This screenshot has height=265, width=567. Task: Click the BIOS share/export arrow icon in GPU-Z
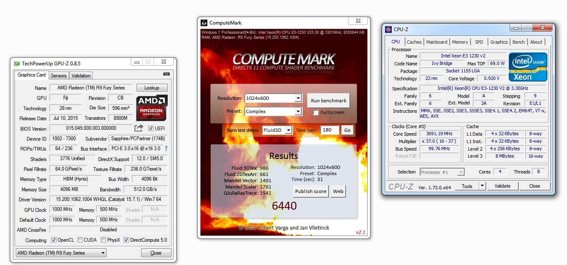click(x=139, y=128)
